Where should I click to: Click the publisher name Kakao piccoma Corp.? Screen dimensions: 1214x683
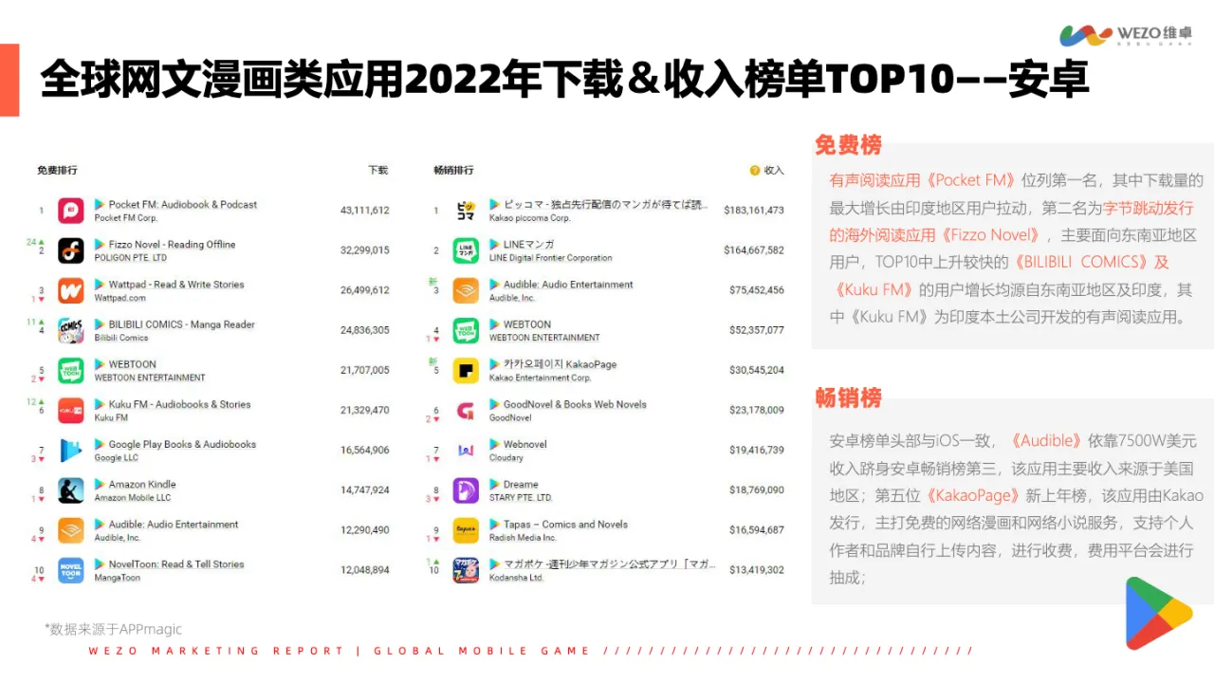[x=530, y=218]
